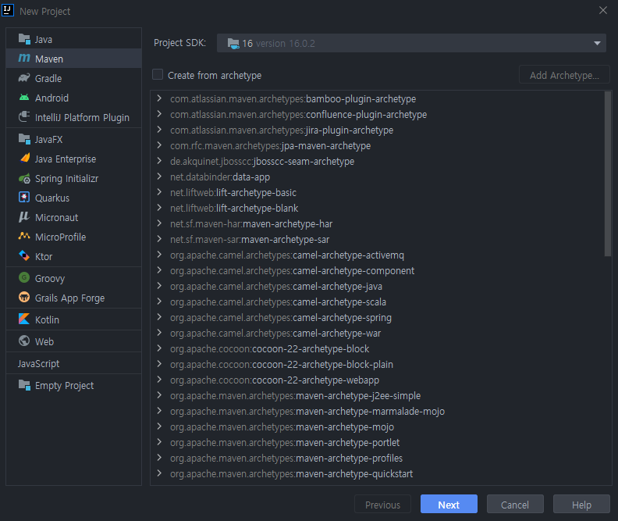Image resolution: width=618 pixels, height=521 pixels.
Task: Select the JavaFX folder icon
Action: 24,139
